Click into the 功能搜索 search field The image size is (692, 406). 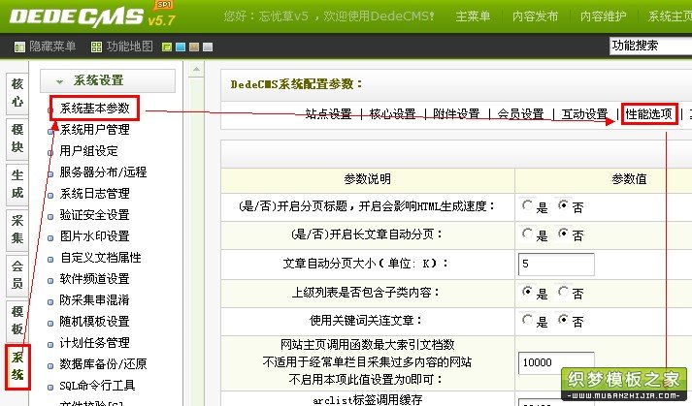(x=651, y=46)
